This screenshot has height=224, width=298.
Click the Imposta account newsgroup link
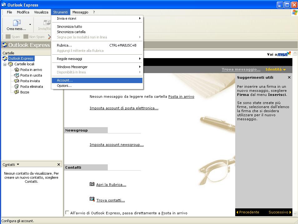pos(117,145)
